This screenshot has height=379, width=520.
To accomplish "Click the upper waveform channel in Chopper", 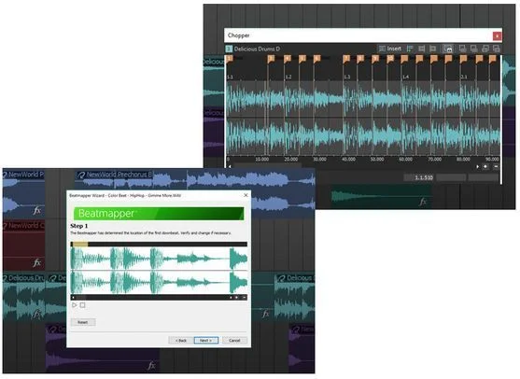I will point(363,99).
